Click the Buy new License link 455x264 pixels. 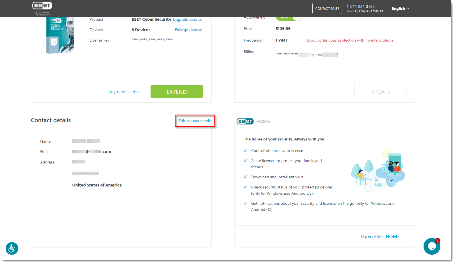(124, 92)
